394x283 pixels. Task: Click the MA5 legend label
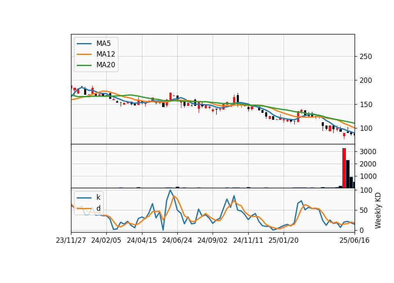[x=103, y=43]
